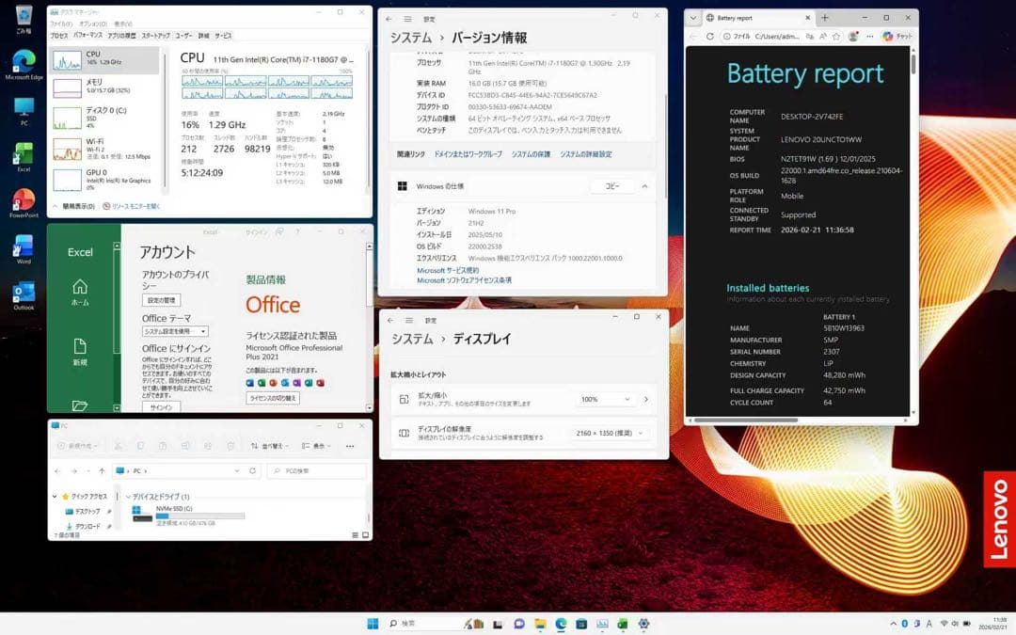
Task: Click Up arrow in File Explorer navigation
Action: click(x=102, y=471)
